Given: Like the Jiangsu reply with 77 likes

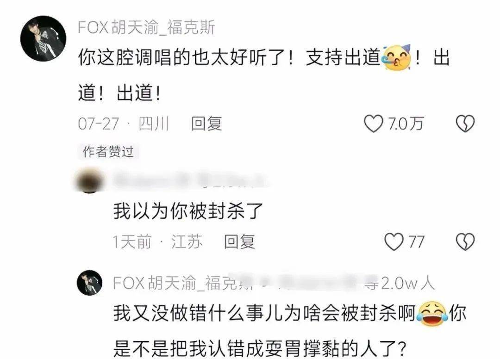Looking at the screenshot, I should [x=394, y=241].
